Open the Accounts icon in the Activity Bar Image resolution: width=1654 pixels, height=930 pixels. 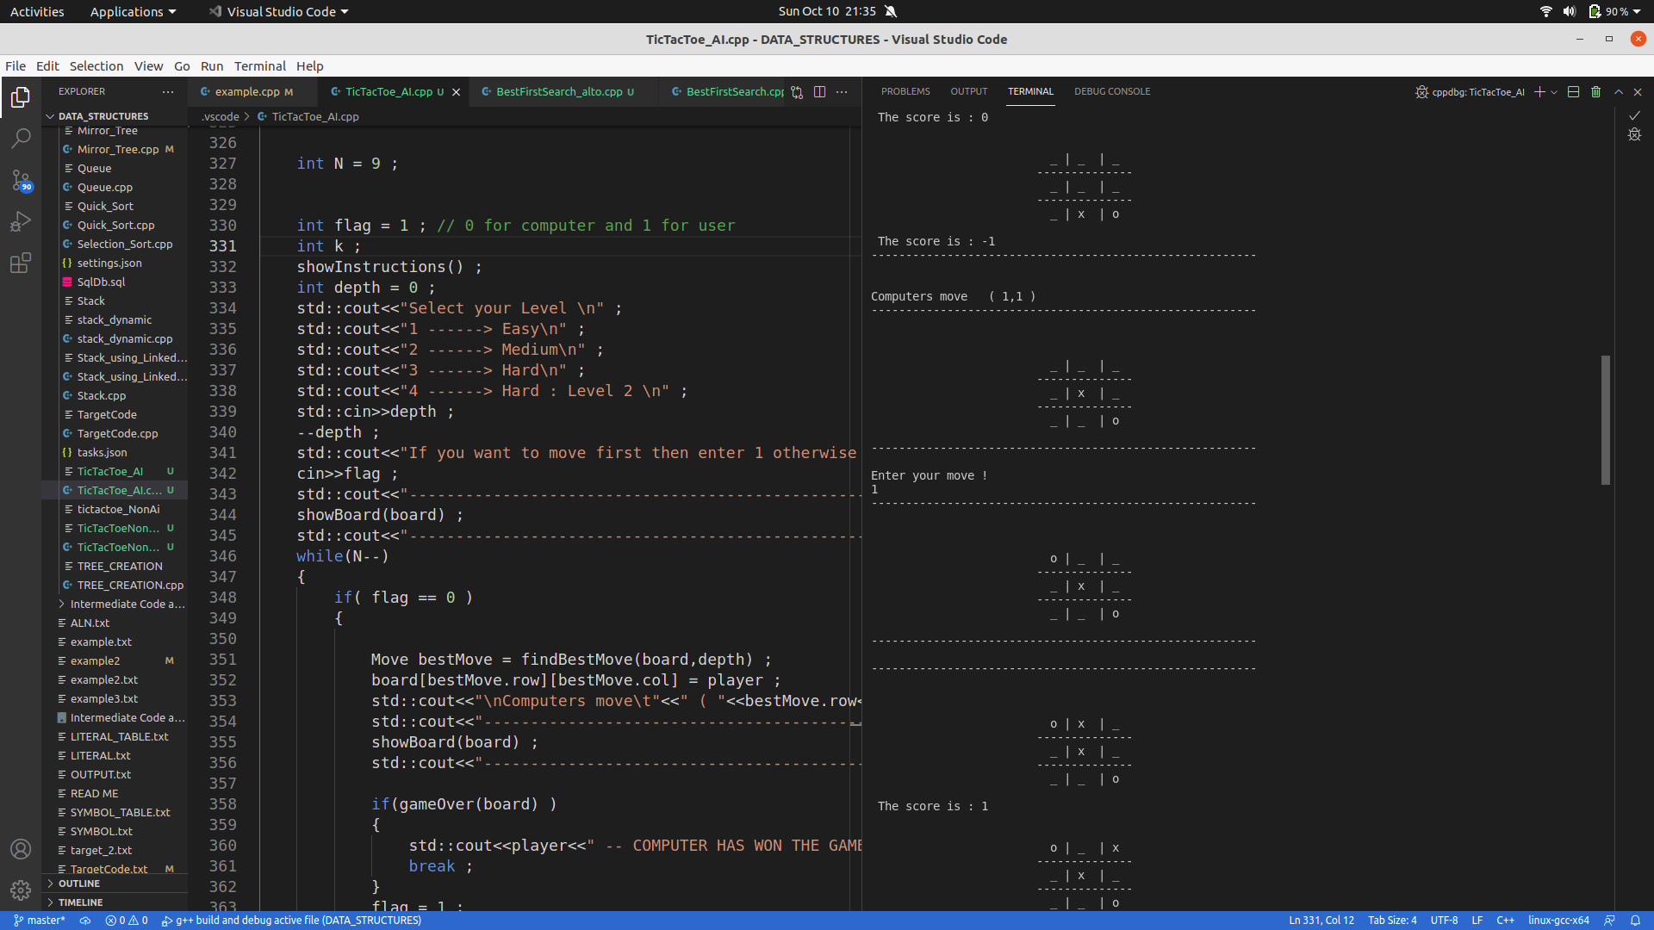tap(21, 849)
